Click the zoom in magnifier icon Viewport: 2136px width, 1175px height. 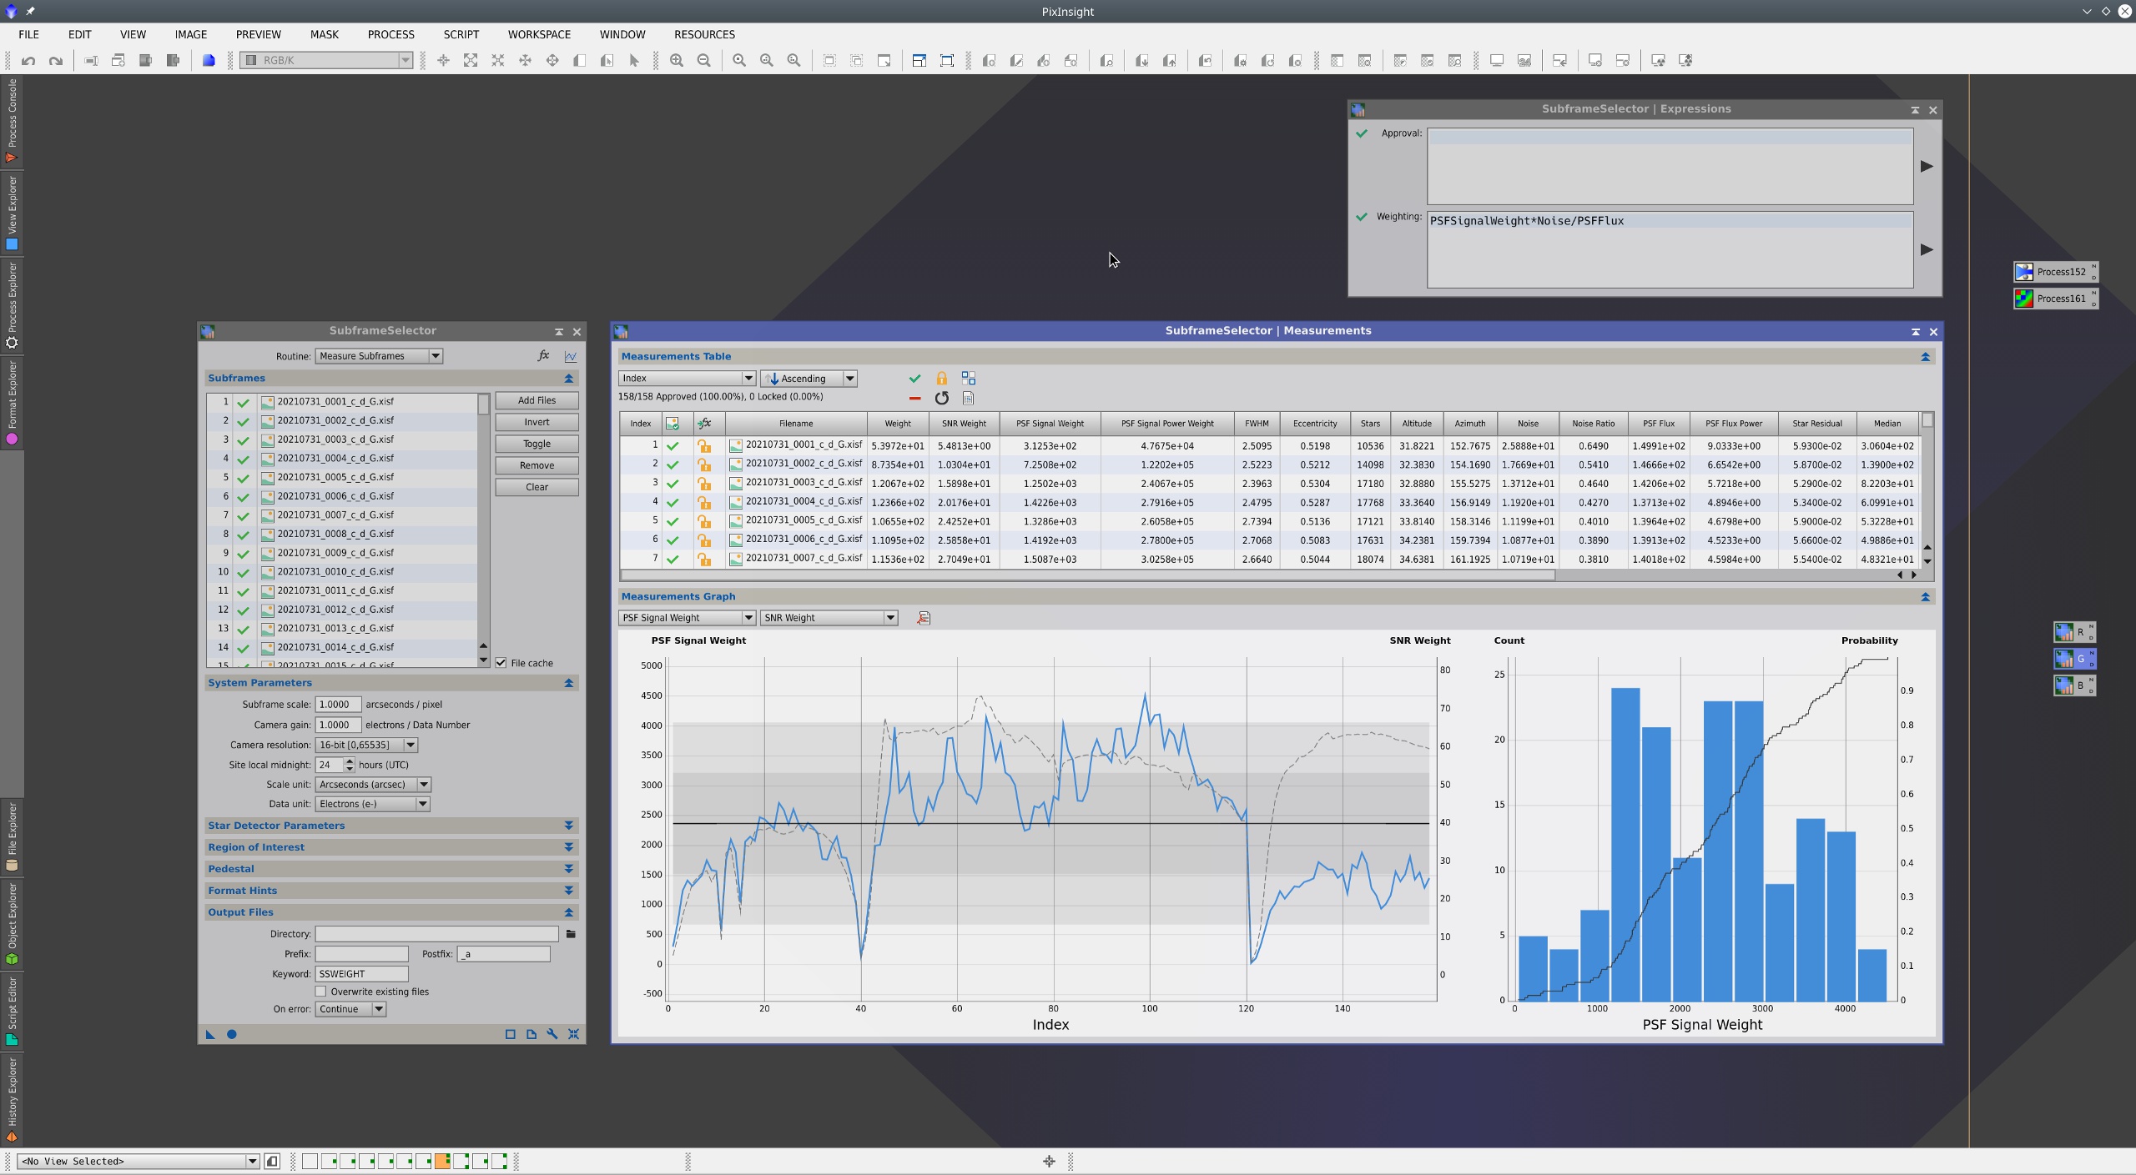click(x=677, y=60)
